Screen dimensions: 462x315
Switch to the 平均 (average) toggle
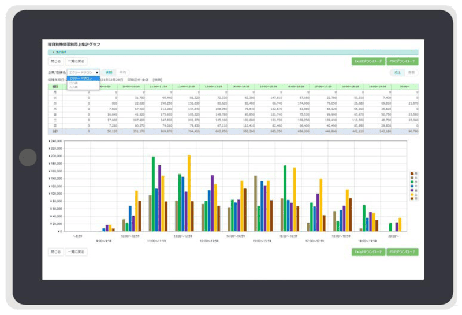[121, 72]
